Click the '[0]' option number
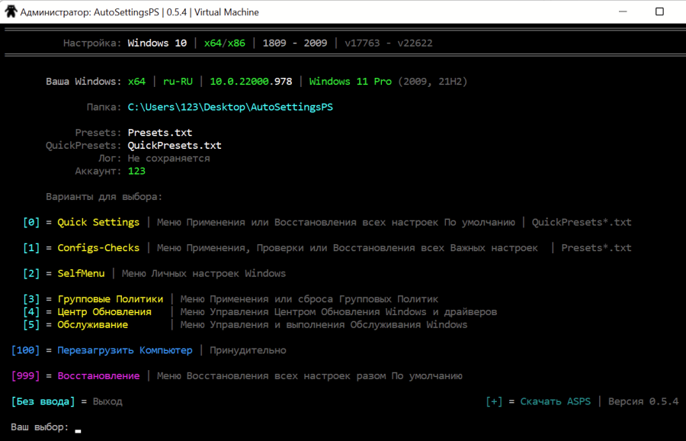This screenshot has width=686, height=441. tap(31, 223)
